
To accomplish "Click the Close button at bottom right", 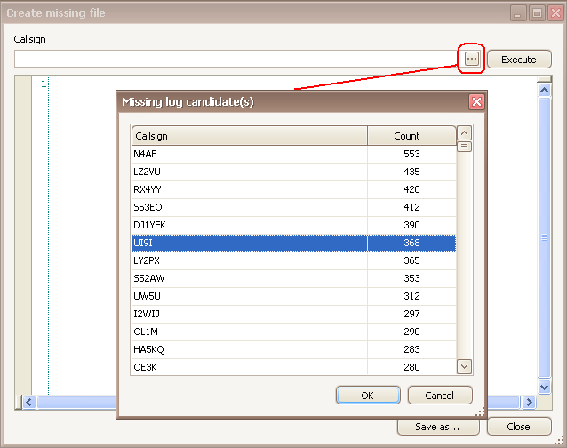I will pyautogui.click(x=520, y=427).
